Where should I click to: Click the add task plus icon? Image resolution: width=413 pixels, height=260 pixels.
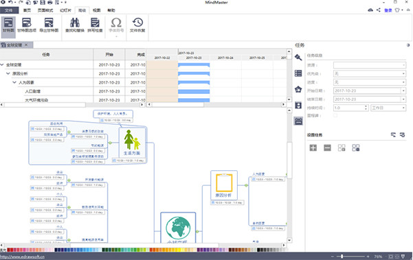(313, 147)
